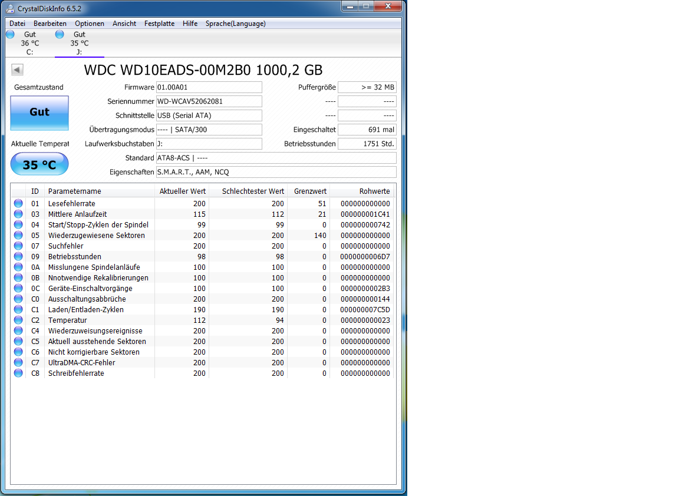The width and height of the screenshot is (679, 496).
Task: Select the C: drive tab
Action: pyautogui.click(x=30, y=43)
